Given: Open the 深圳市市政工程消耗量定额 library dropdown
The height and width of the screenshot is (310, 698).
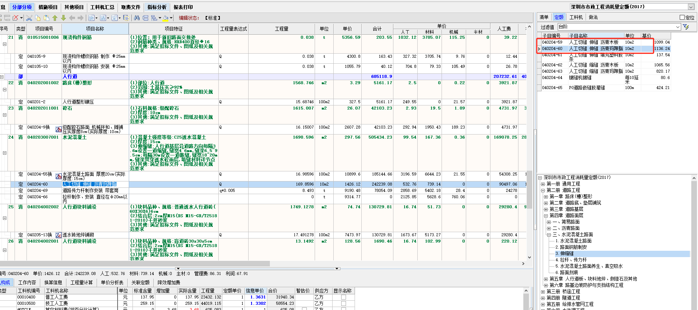Looking at the screenshot, I should 691,7.
